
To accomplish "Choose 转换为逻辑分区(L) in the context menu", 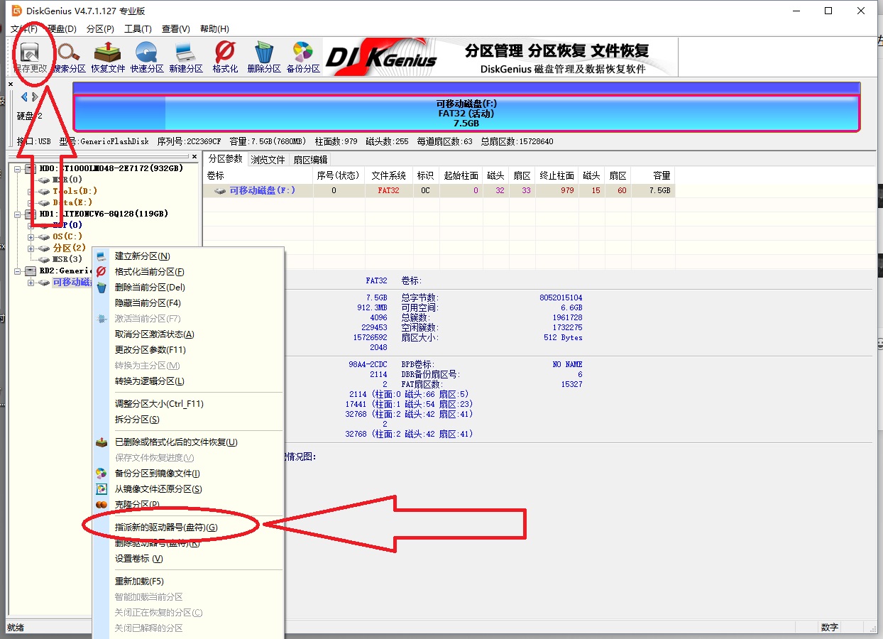I will click(149, 381).
